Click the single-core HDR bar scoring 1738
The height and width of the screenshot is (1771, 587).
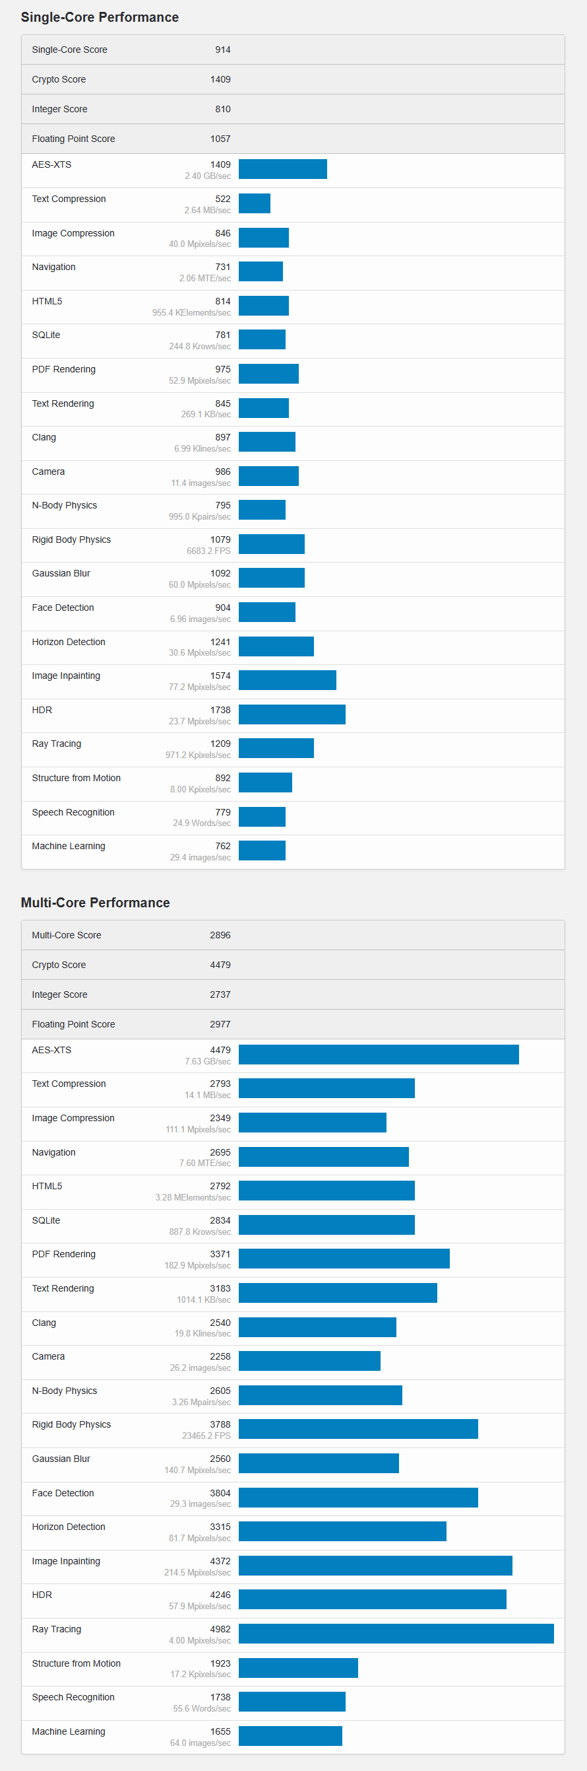coord(292,714)
